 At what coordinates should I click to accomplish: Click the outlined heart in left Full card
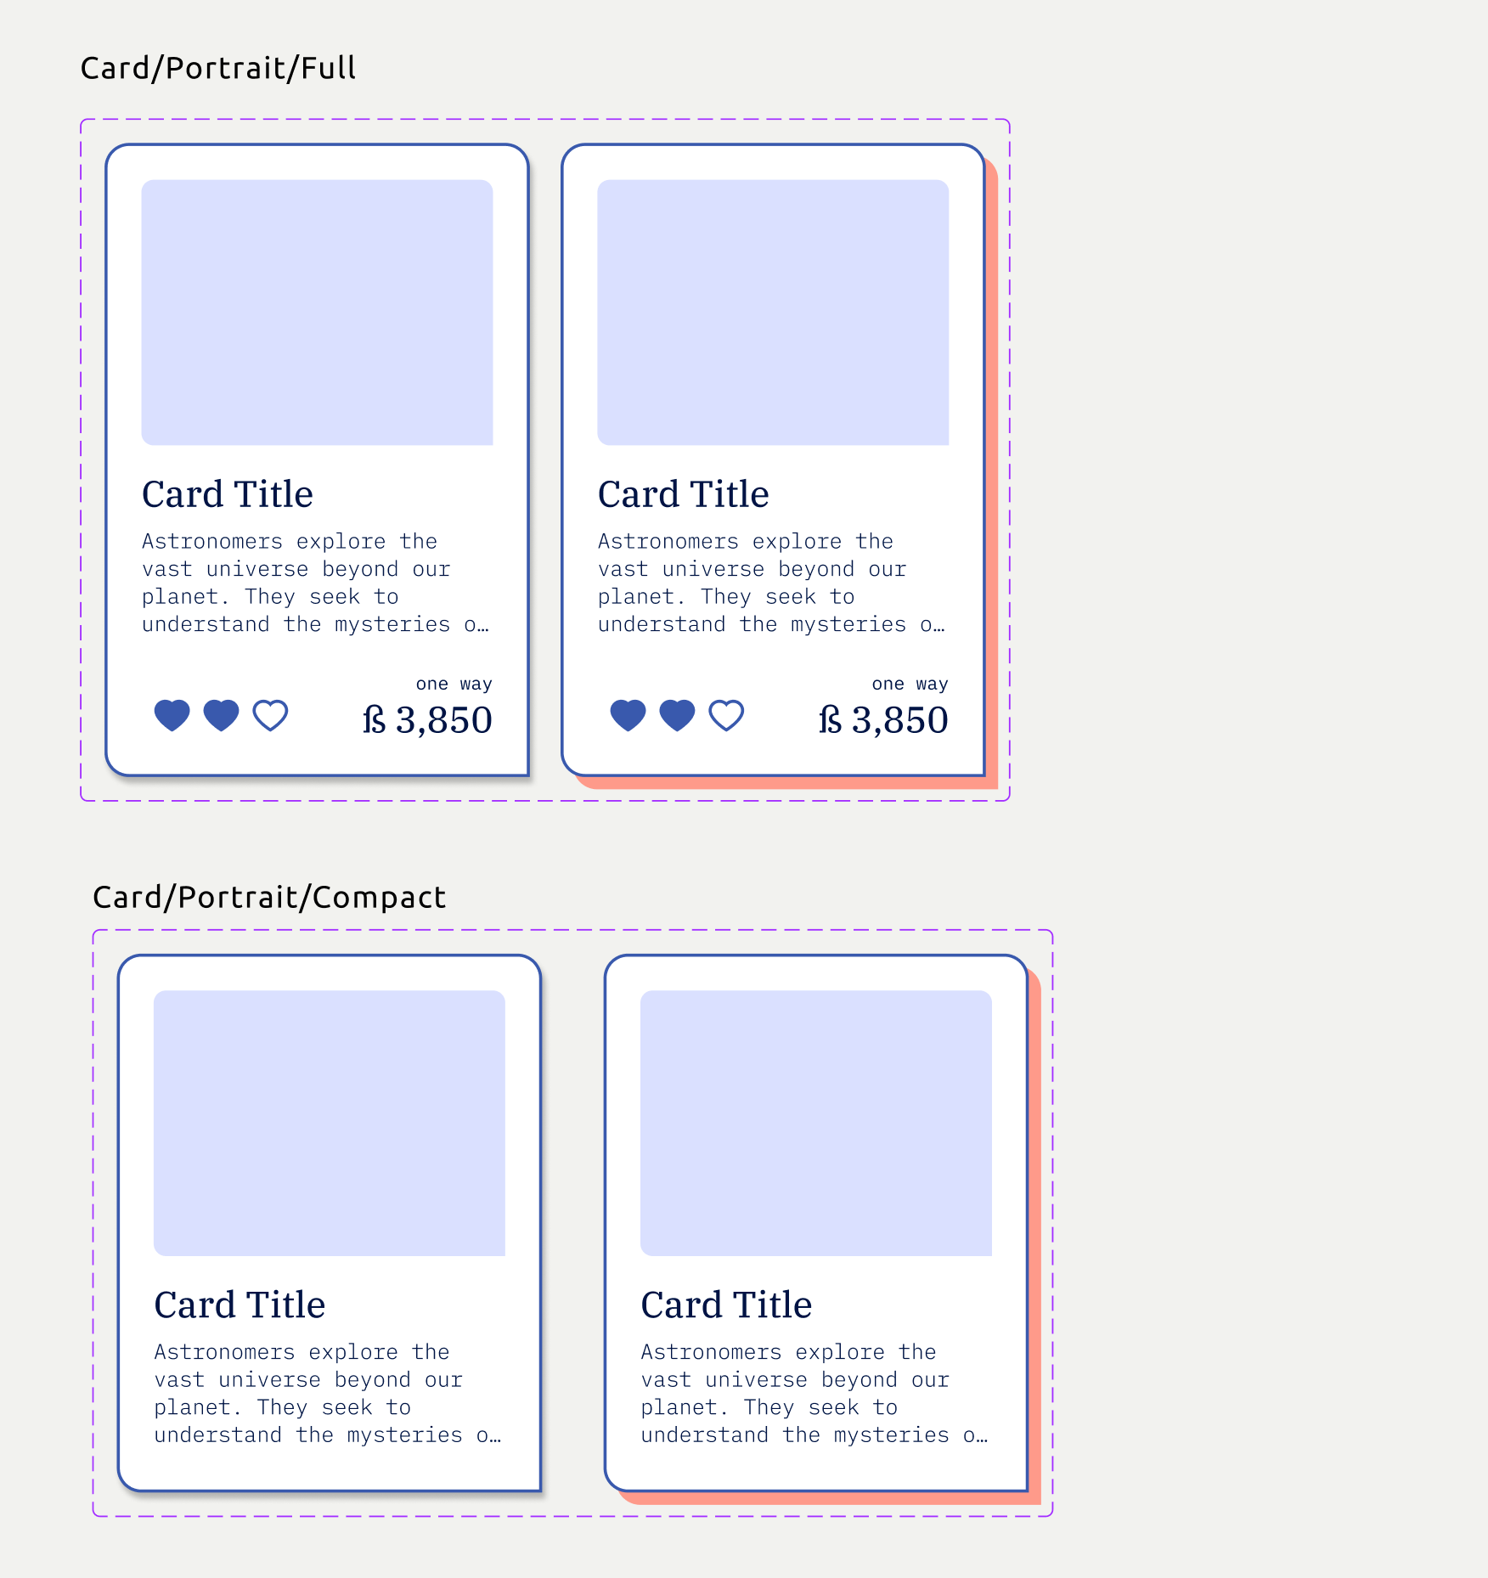click(271, 715)
